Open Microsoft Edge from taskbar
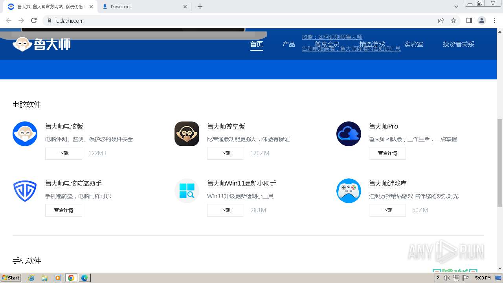The width and height of the screenshot is (503, 283). (84, 278)
